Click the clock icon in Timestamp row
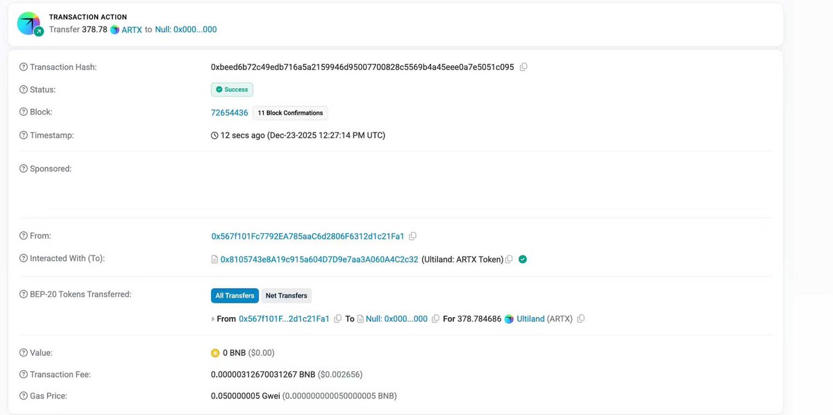833x415 pixels. point(214,135)
